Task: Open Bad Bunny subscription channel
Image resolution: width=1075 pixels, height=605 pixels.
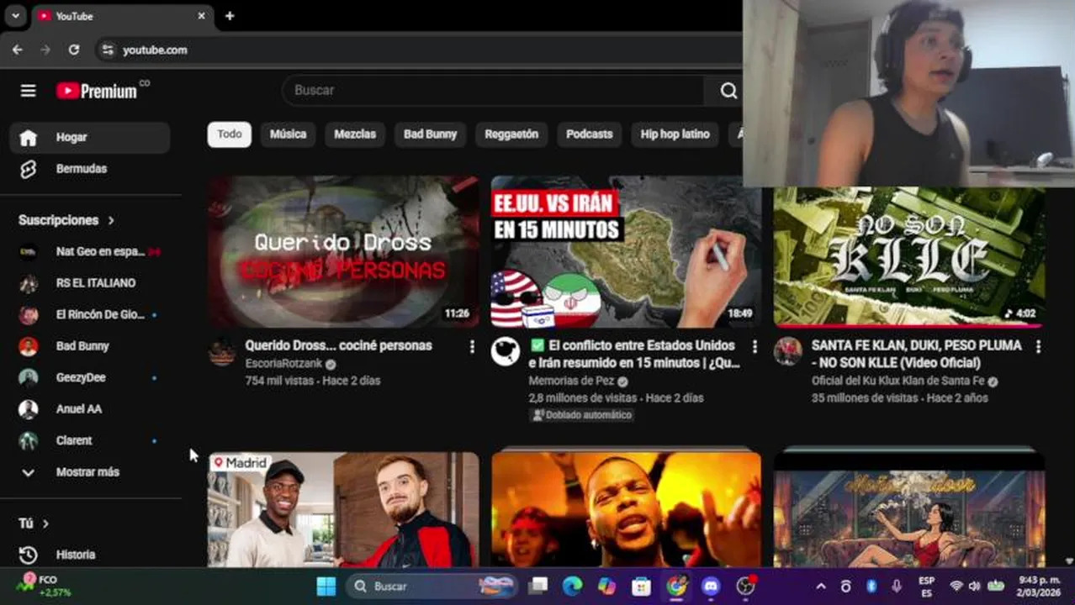Action: point(90,346)
